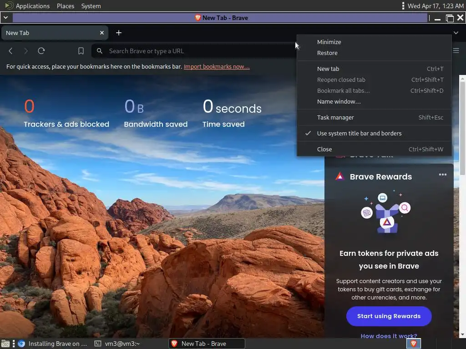The image size is (466, 349).
Task: Select Close in the context menu
Action: pyautogui.click(x=374, y=149)
